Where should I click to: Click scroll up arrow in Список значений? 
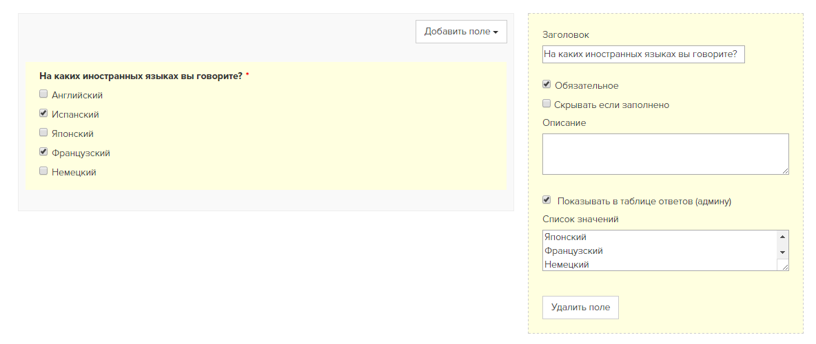click(x=782, y=237)
